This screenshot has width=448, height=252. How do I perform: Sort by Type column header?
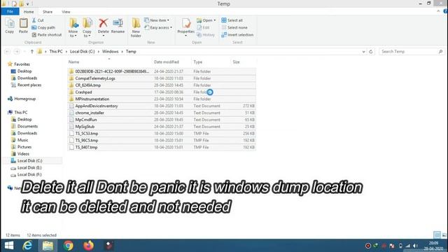[x=197, y=62]
